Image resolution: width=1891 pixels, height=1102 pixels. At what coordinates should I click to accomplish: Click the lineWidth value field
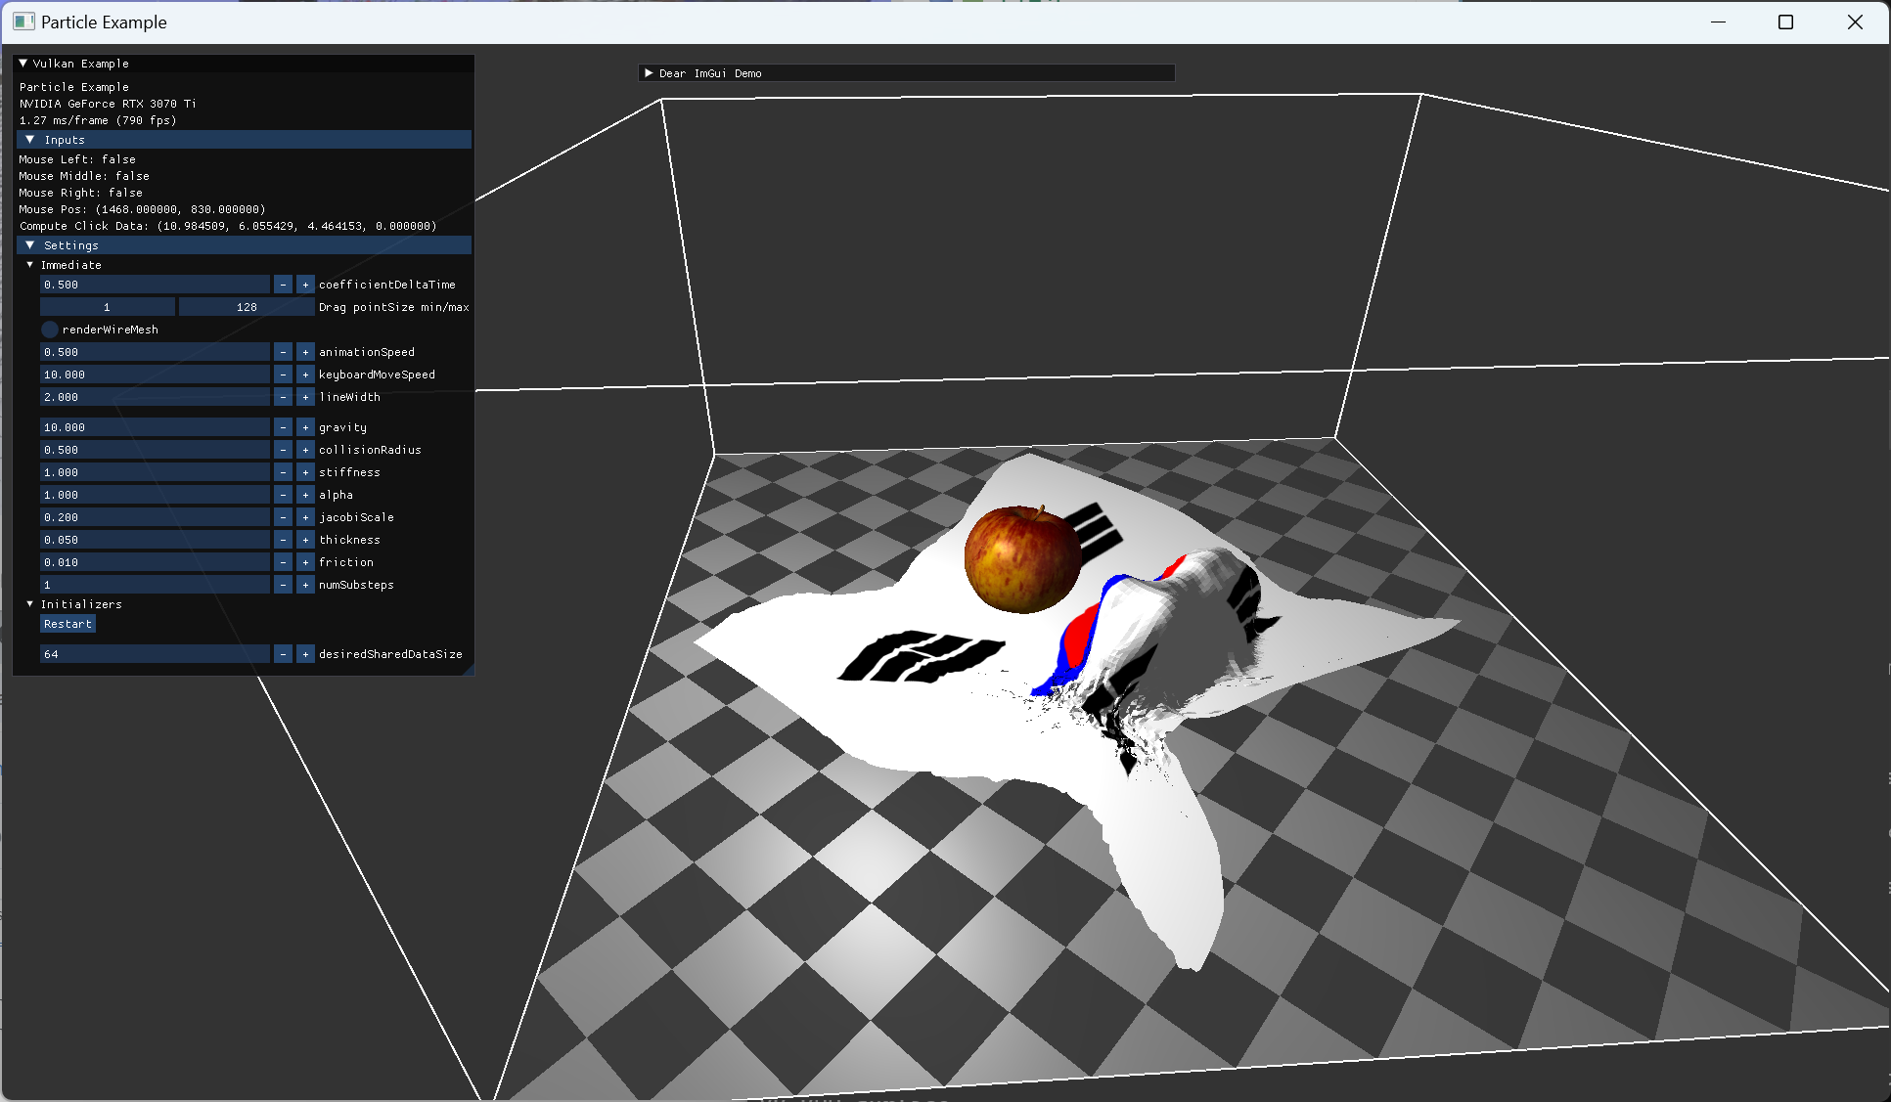click(155, 397)
